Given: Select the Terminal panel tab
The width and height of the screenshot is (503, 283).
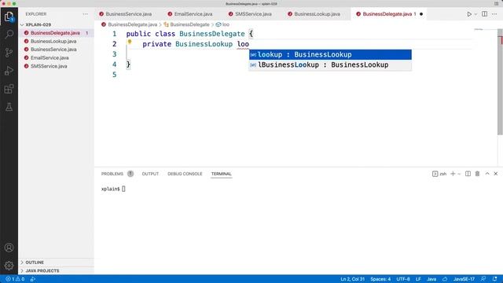Looking at the screenshot, I should pyautogui.click(x=221, y=174).
